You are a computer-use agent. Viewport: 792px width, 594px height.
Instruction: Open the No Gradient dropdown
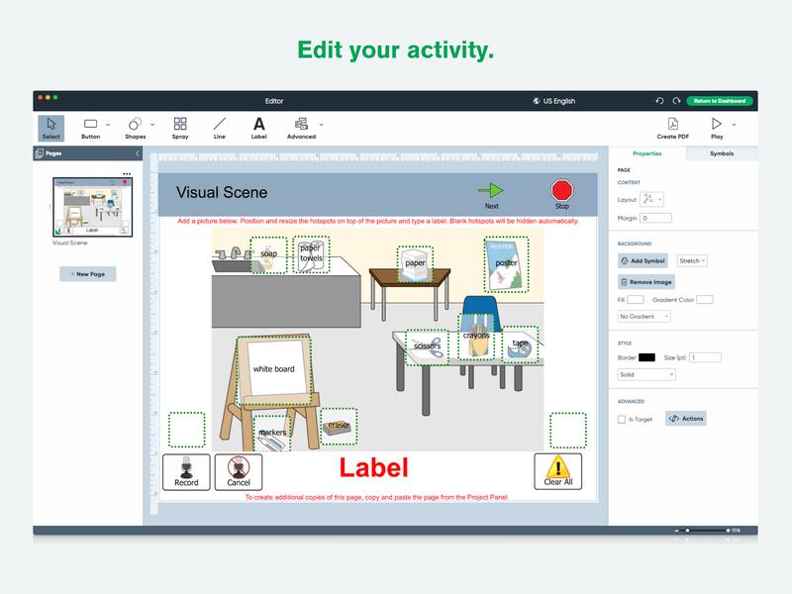pyautogui.click(x=644, y=317)
